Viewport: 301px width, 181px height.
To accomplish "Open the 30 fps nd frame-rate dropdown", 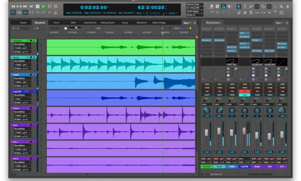I will (x=194, y=15).
